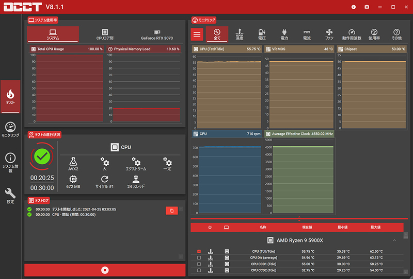Screen dimensions: 413x279
Task: Uncheck the CPU (Tctl/Tdie) graph checkbox
Action: tap(199, 251)
